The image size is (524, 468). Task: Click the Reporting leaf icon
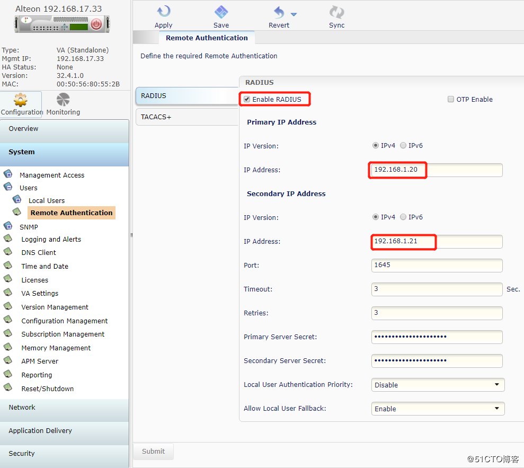[8, 374]
